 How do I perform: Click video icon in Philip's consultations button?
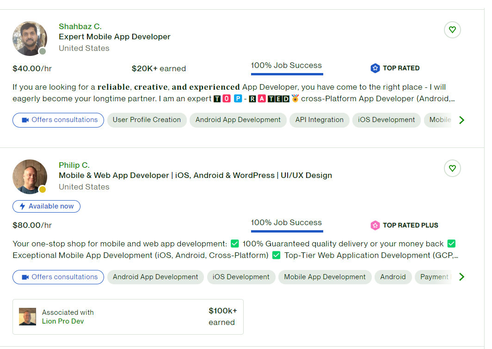coord(25,277)
